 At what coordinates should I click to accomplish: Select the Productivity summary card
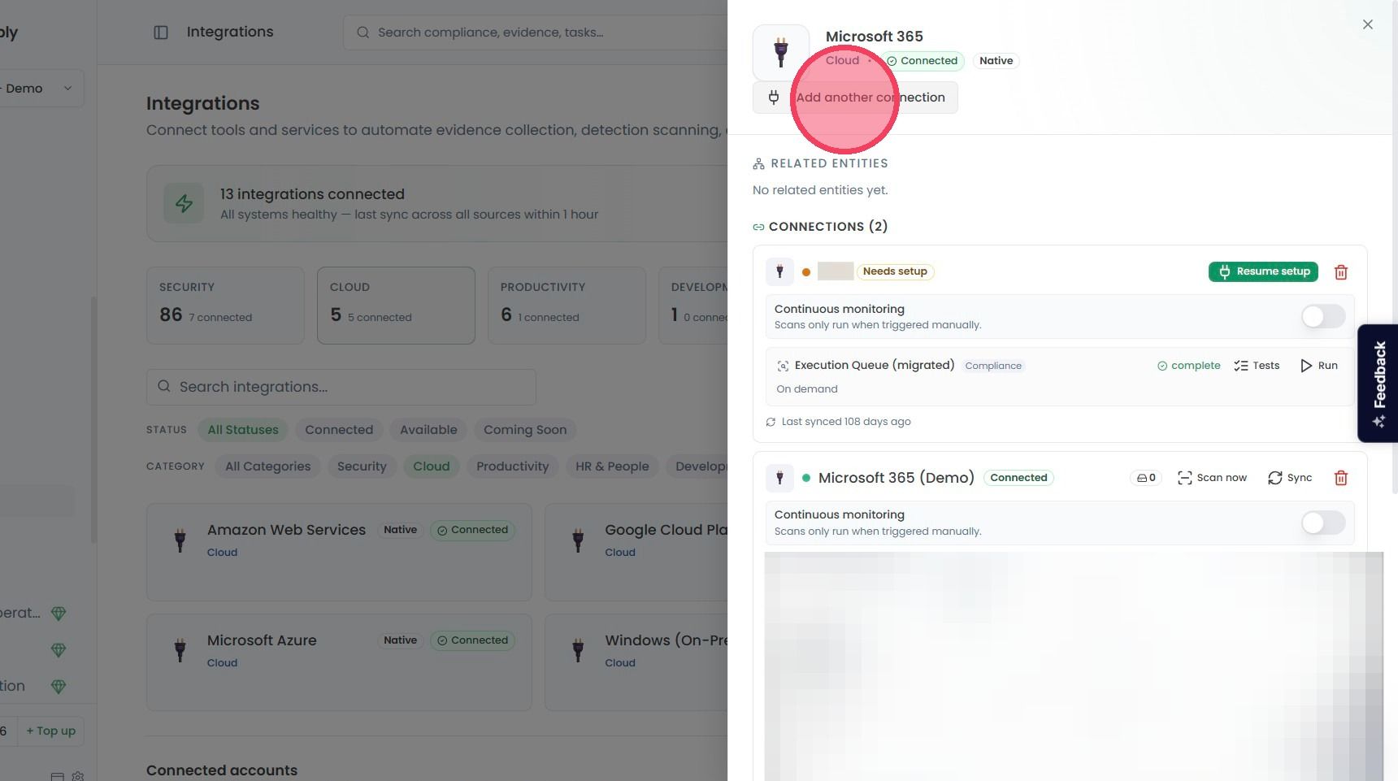567,306
